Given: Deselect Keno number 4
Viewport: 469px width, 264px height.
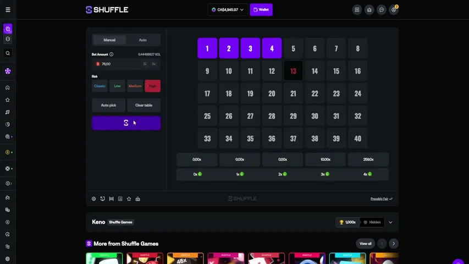Looking at the screenshot, I should coord(272,48).
